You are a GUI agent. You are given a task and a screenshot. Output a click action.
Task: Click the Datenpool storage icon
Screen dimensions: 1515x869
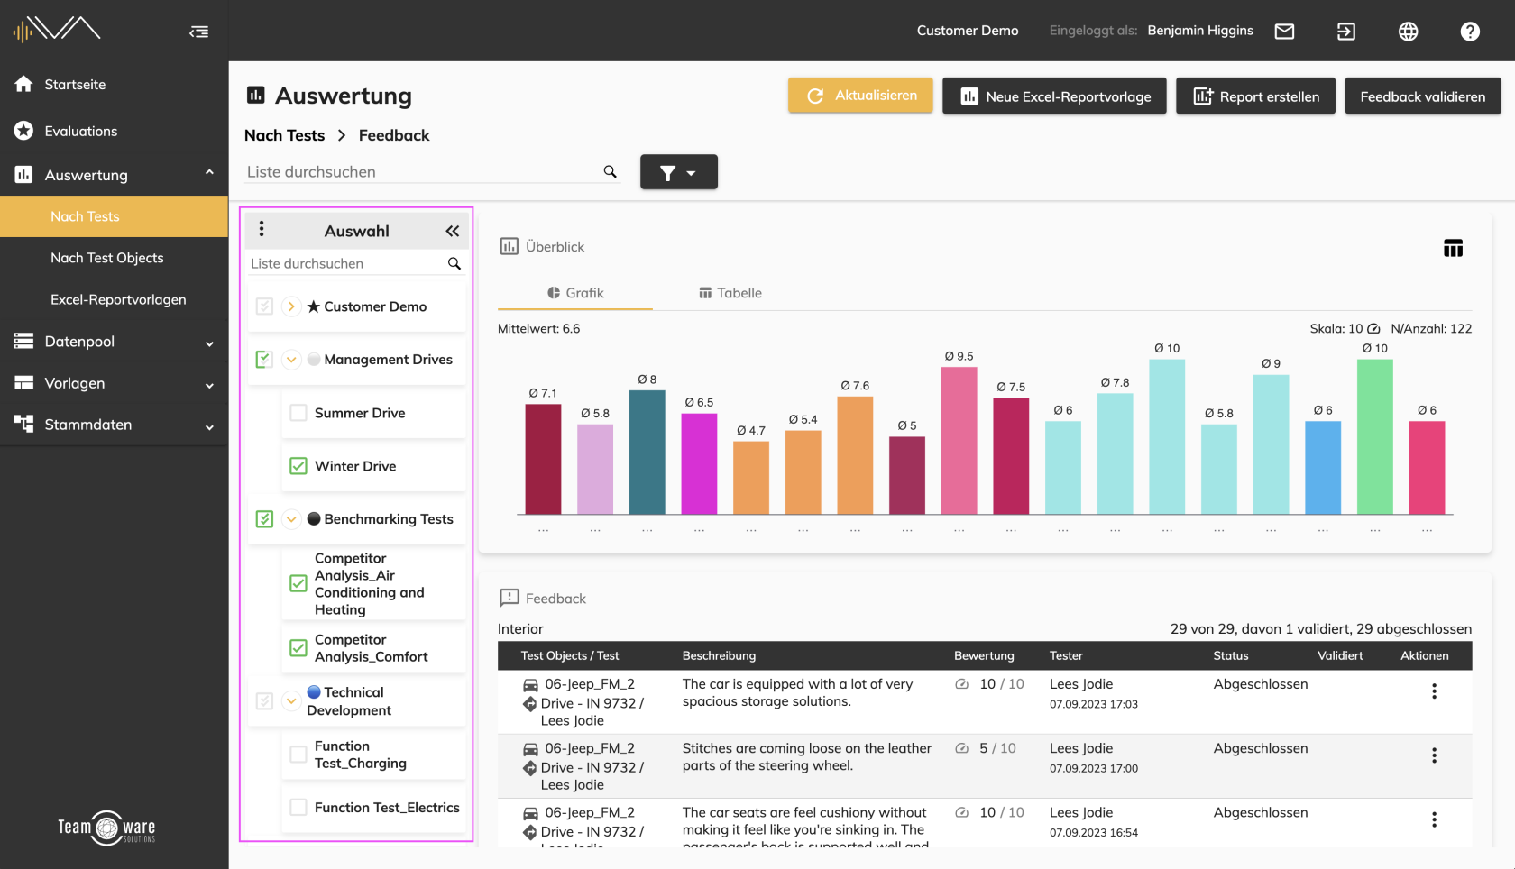pyautogui.click(x=23, y=341)
